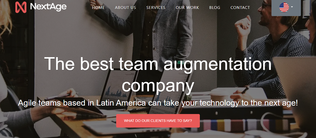The height and width of the screenshot is (138, 316).
Task: Click 'What do our clients have to say?' button
Action: coord(158,121)
